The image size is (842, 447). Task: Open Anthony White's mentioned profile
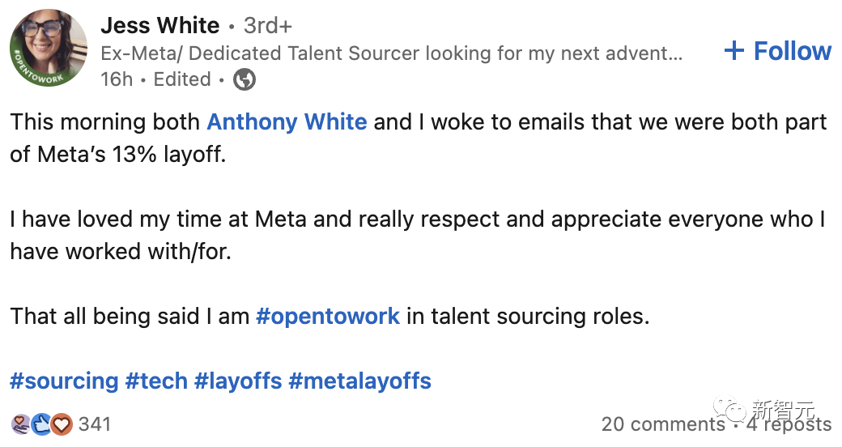coord(287,122)
